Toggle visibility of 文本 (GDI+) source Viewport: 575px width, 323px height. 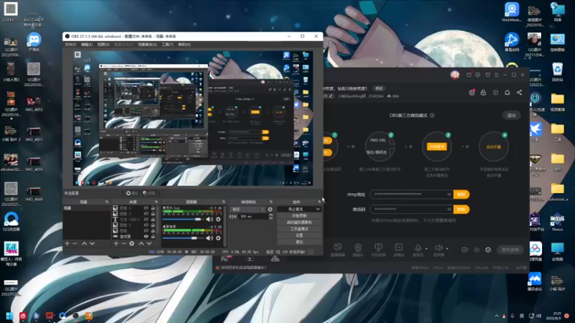coord(146,220)
